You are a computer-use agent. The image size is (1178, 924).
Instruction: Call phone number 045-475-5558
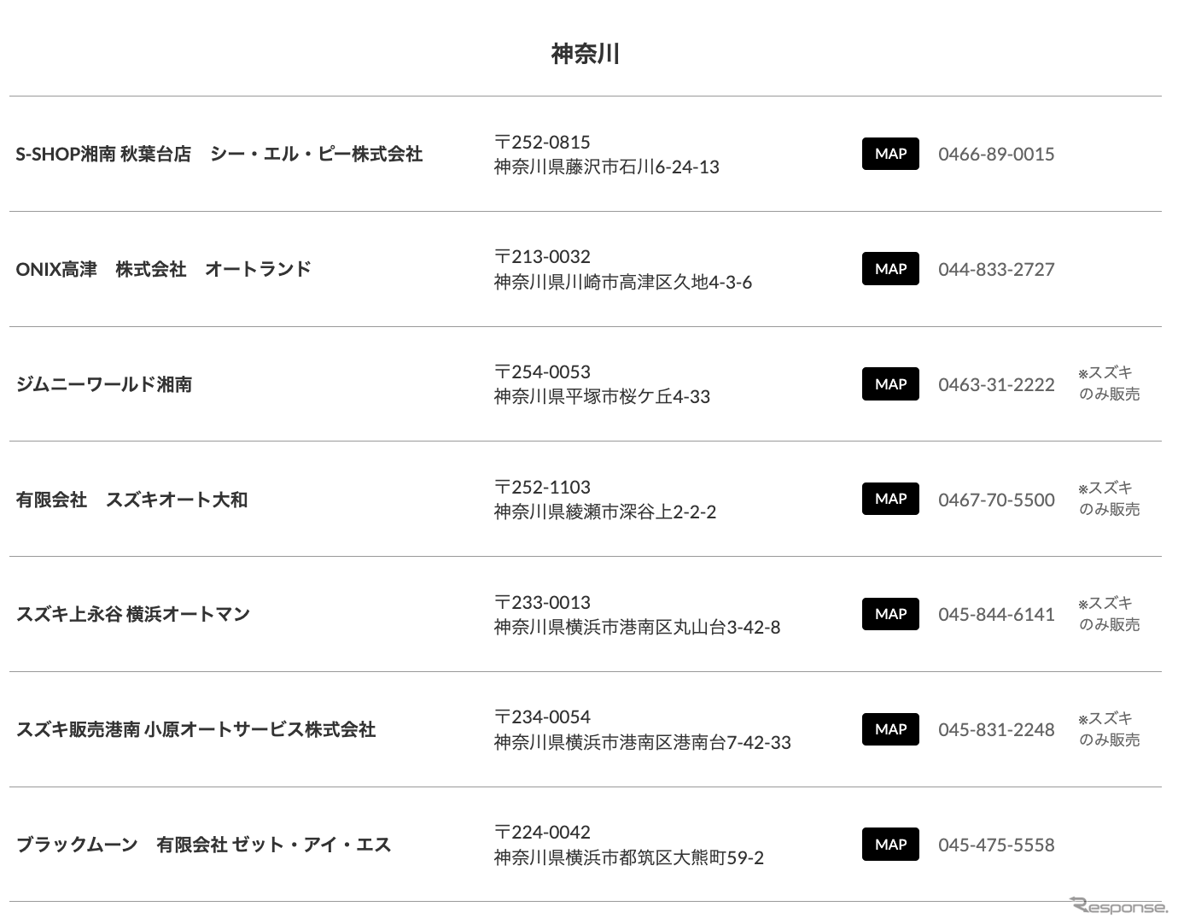996,845
